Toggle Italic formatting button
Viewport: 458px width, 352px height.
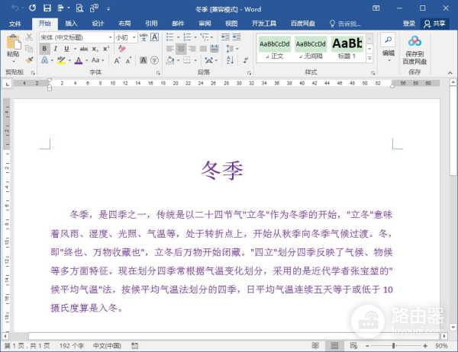[56, 49]
